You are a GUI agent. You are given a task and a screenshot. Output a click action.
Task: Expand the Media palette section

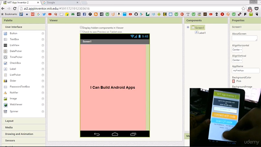click(24, 127)
